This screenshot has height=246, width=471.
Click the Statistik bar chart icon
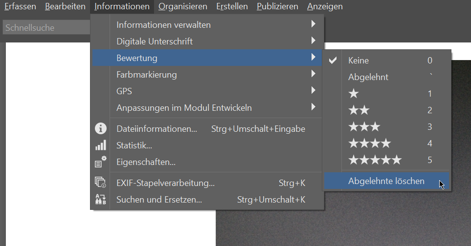click(x=101, y=145)
